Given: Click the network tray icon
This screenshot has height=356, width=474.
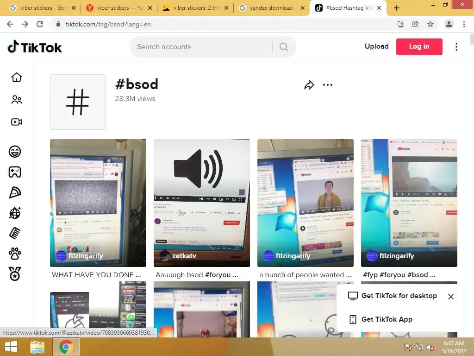Looking at the screenshot, I should click(x=419, y=347).
